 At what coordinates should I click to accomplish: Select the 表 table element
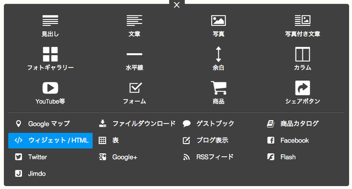109,140
